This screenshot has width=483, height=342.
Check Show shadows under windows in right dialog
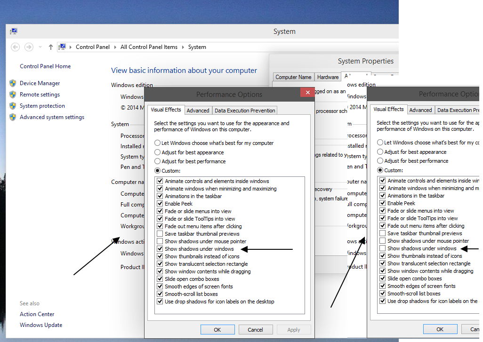click(x=383, y=248)
